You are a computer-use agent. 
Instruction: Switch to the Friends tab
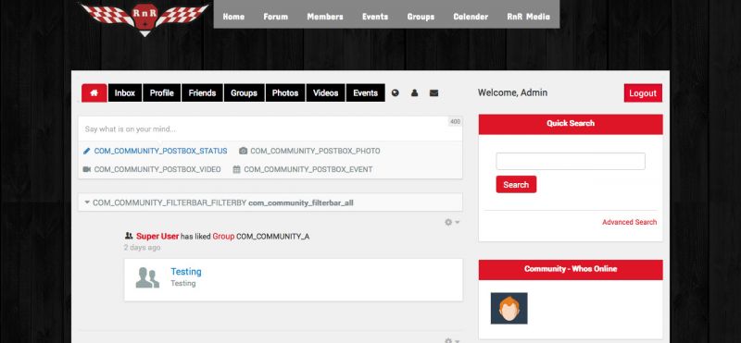click(202, 93)
